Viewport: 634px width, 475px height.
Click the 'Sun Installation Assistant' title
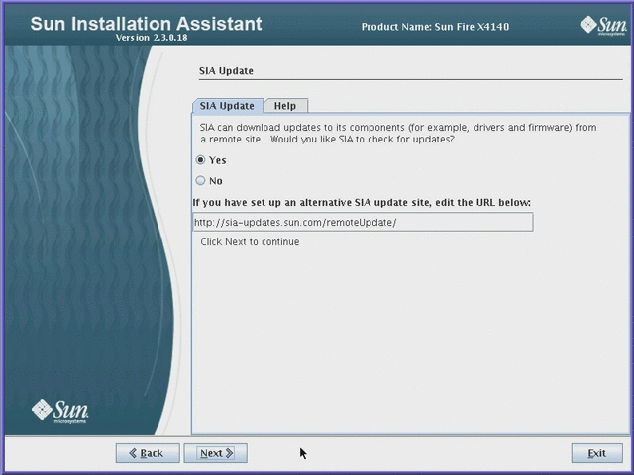(x=146, y=24)
